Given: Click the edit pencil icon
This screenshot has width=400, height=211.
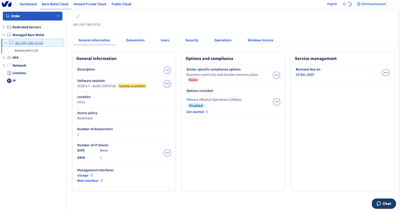Looking at the screenshot, I should [x=78, y=16].
